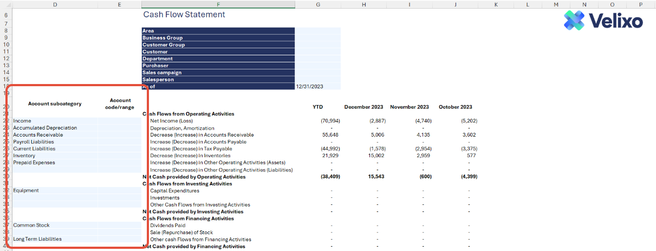
Task: Click the Payroll Liabilities cell
Action: 55,142
